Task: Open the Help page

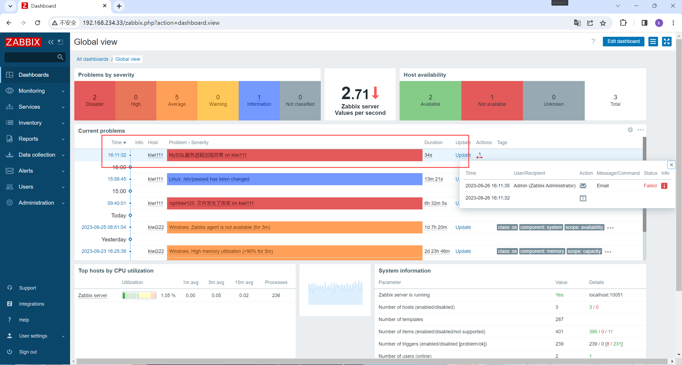Action: pos(24,320)
